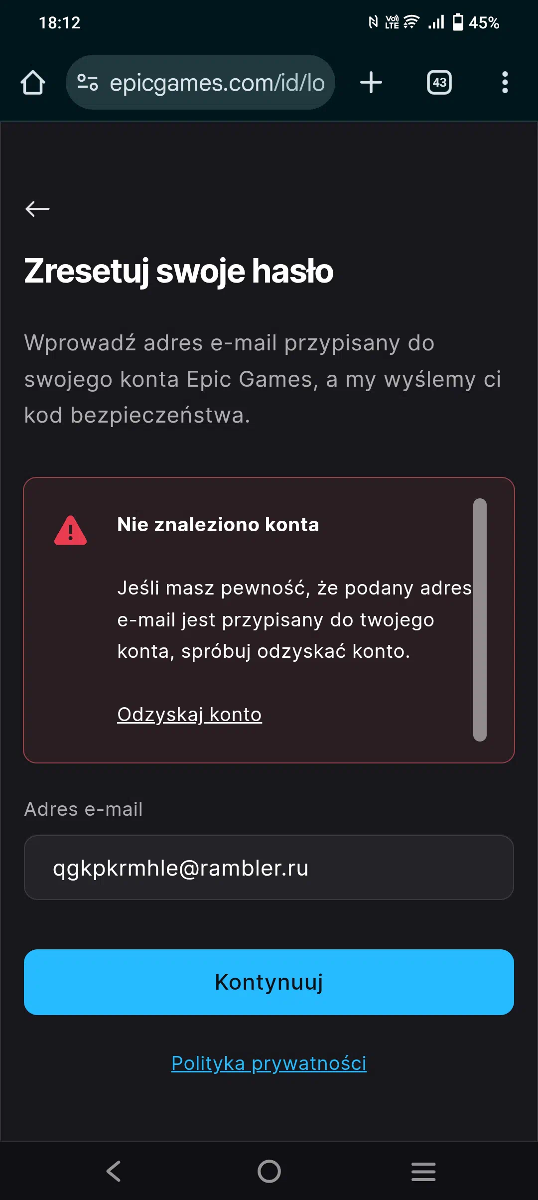This screenshot has height=1200, width=538.
Task: Click the error box vertical scrollbar
Action: [480, 620]
